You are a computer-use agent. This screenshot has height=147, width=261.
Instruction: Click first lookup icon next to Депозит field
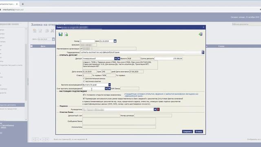(x=116, y=58)
